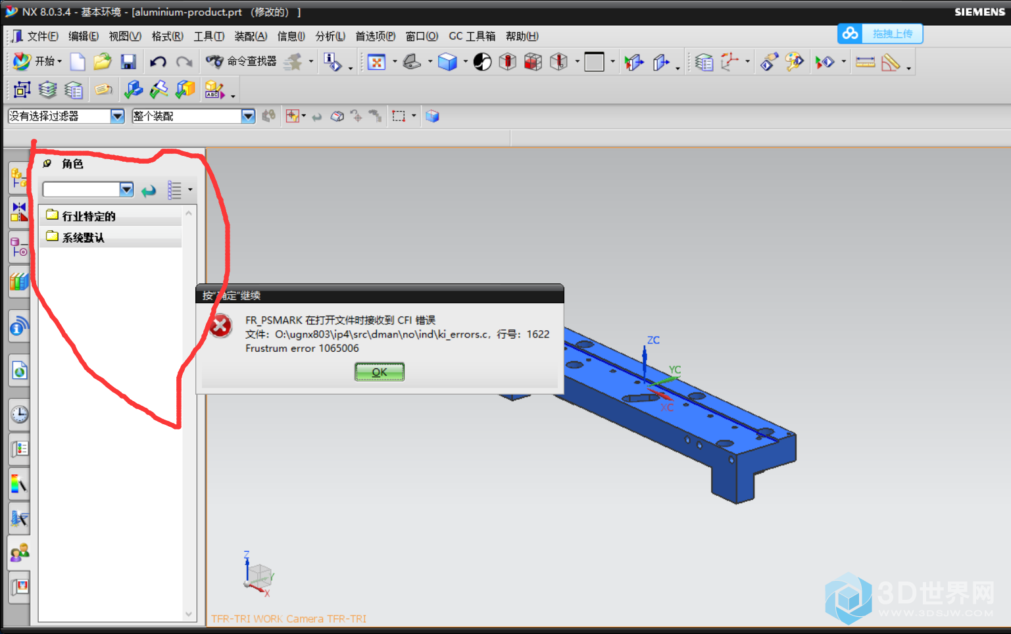Click the Roles panel vertical scrollbar down arrow
Screen dimensions: 1011x634
(x=189, y=615)
